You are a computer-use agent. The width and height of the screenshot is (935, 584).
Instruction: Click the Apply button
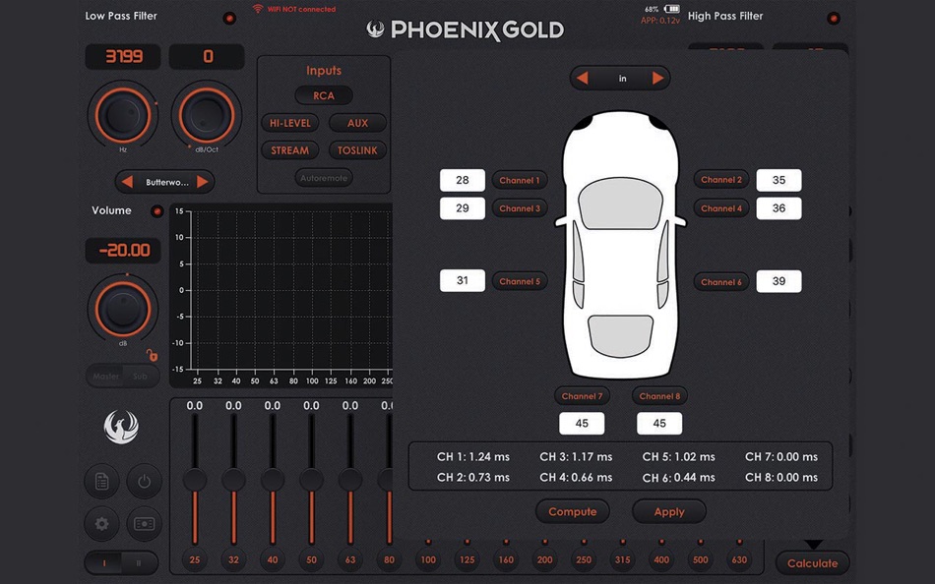(669, 512)
